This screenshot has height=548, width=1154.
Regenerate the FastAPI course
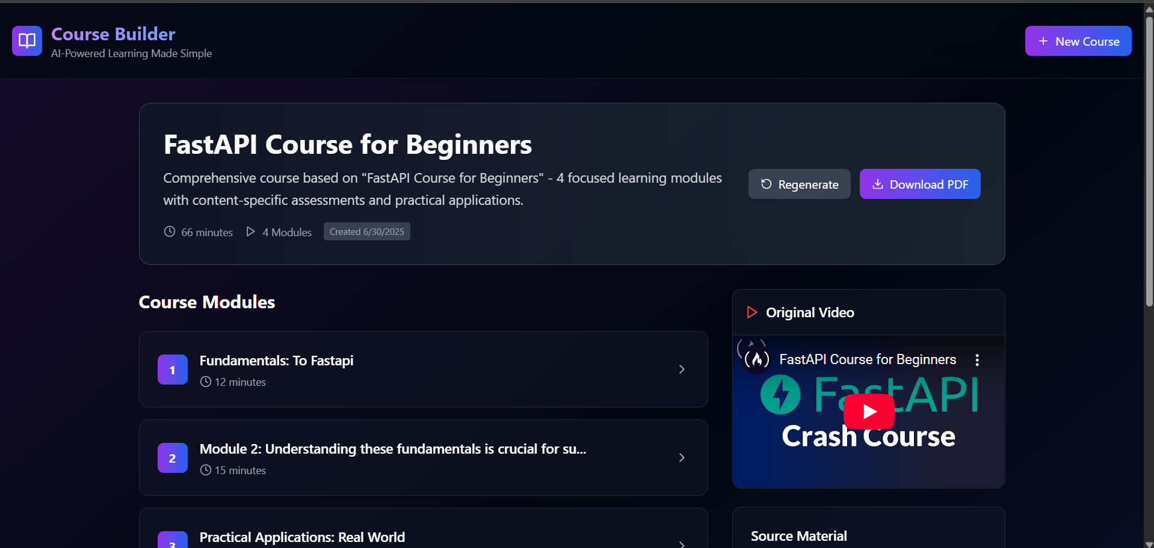click(x=799, y=184)
